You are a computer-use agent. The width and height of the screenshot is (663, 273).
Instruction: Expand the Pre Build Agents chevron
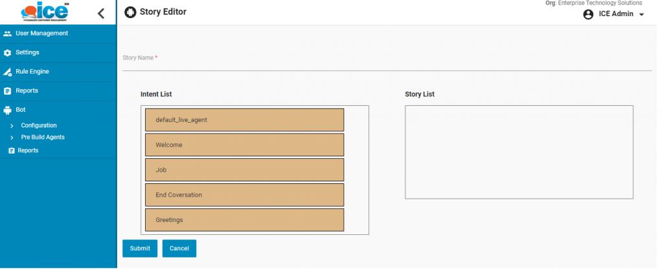coord(12,137)
